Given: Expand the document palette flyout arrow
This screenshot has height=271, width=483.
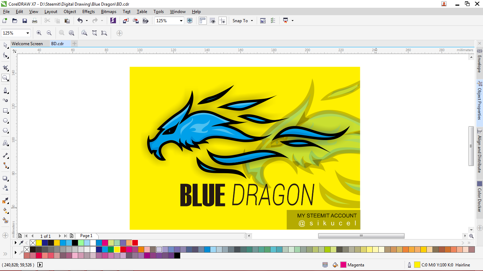Looking at the screenshot, I should (x=16, y=243).
